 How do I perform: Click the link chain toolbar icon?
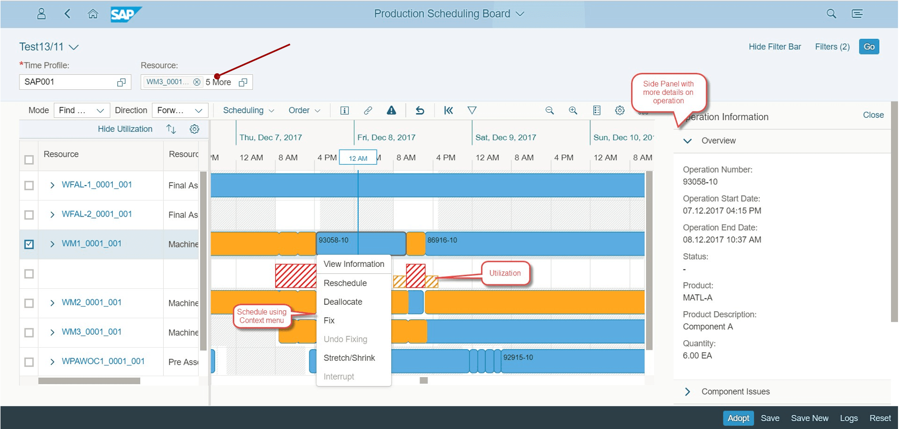368,110
